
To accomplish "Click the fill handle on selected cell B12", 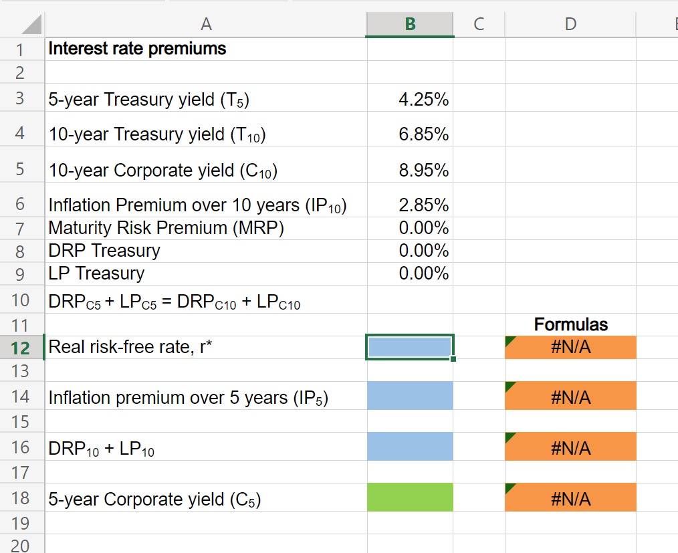I will click(453, 359).
